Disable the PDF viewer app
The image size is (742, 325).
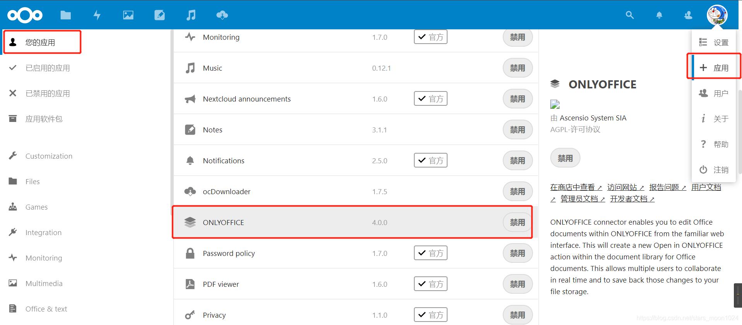[517, 284]
